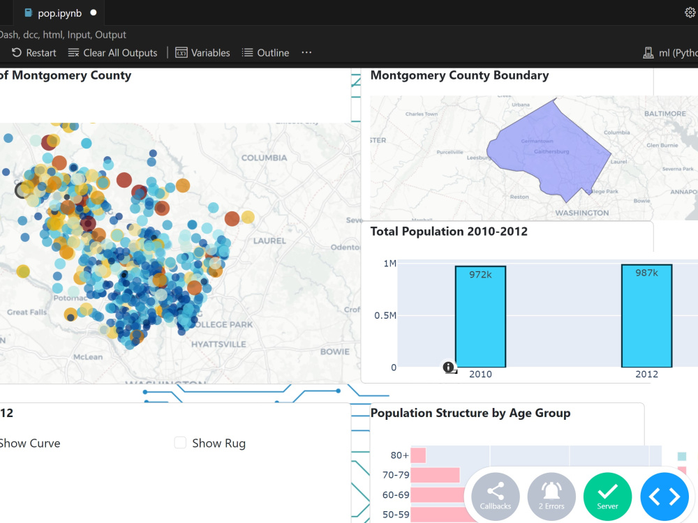698x523 pixels.
Task: Click the teal legend swatch of age chart
Action: 681,456
